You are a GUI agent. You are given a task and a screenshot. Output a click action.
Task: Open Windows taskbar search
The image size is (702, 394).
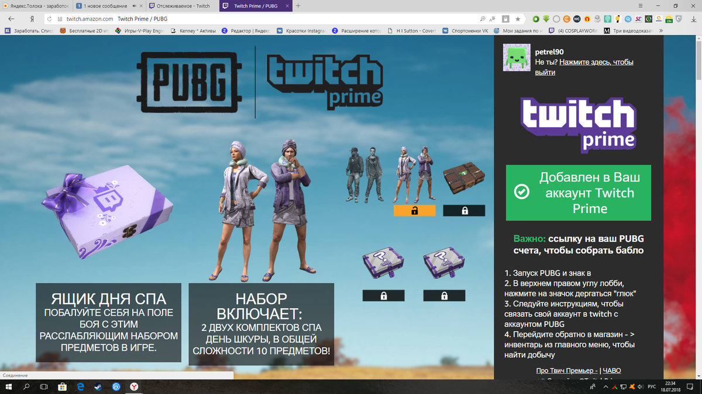[x=26, y=386]
